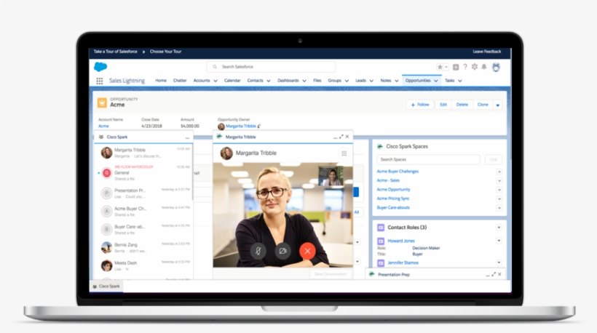Open General conversation in Cisco Spark
This screenshot has width=597, height=333.
pyautogui.click(x=144, y=173)
